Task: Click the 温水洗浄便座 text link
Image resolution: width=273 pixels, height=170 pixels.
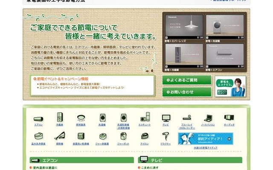Action: (38, 144)
